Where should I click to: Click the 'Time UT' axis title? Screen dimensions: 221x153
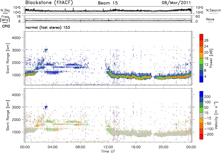point(108,151)
